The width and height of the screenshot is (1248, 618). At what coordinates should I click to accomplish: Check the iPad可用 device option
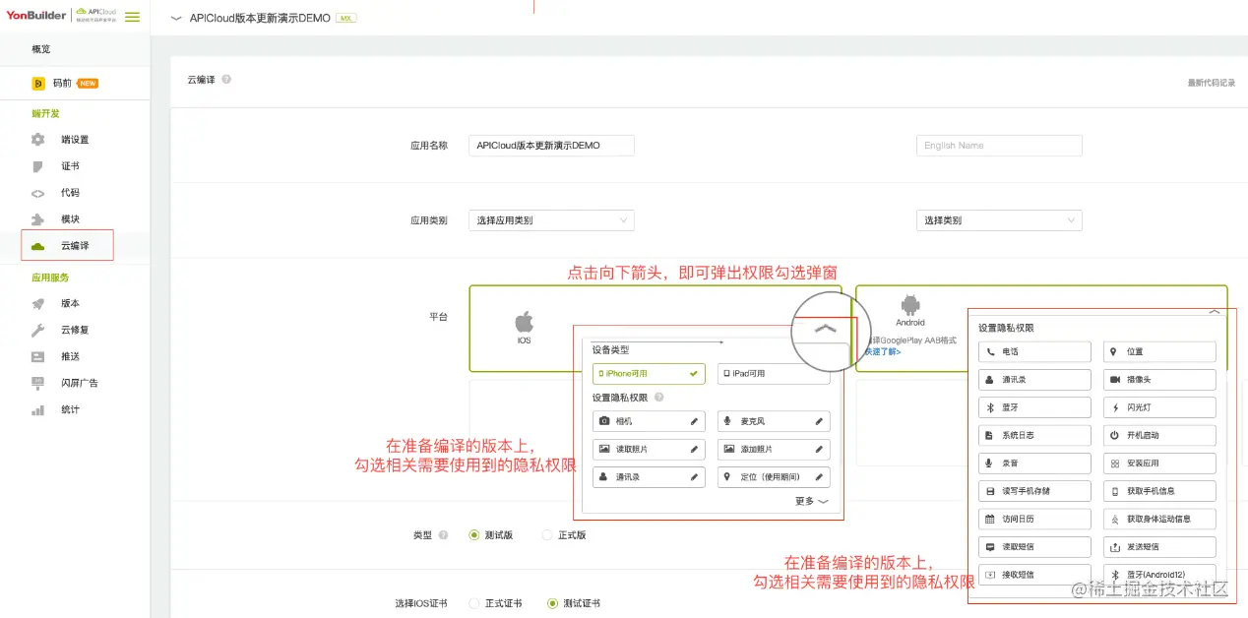pyautogui.click(x=774, y=374)
